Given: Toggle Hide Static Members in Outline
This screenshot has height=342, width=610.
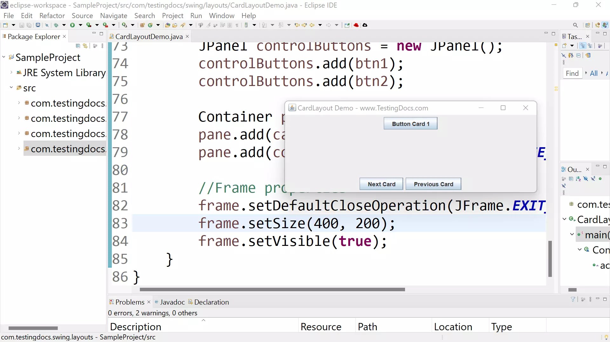Looking at the screenshot, I should (x=593, y=179).
